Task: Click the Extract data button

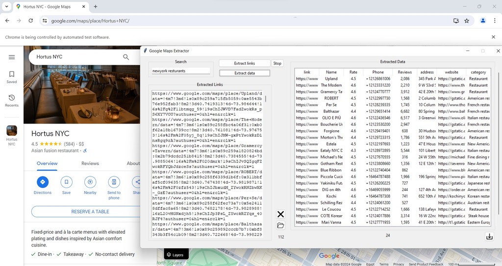Action: click(245, 73)
